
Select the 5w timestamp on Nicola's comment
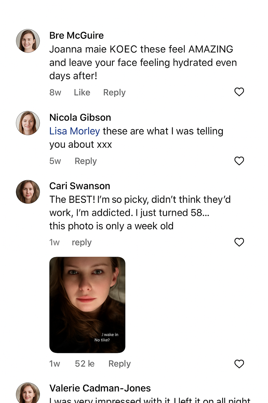tap(55, 161)
